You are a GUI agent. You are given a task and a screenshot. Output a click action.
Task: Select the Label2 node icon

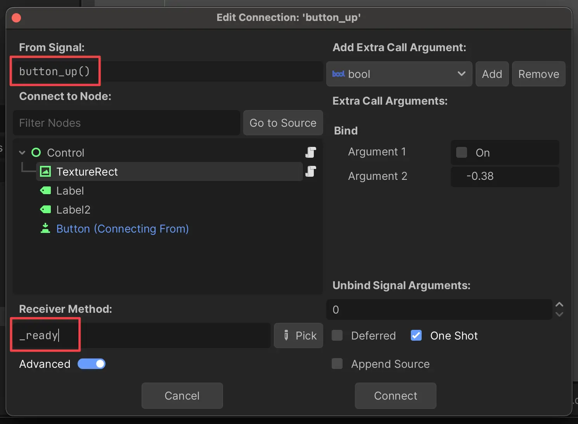[45, 209]
